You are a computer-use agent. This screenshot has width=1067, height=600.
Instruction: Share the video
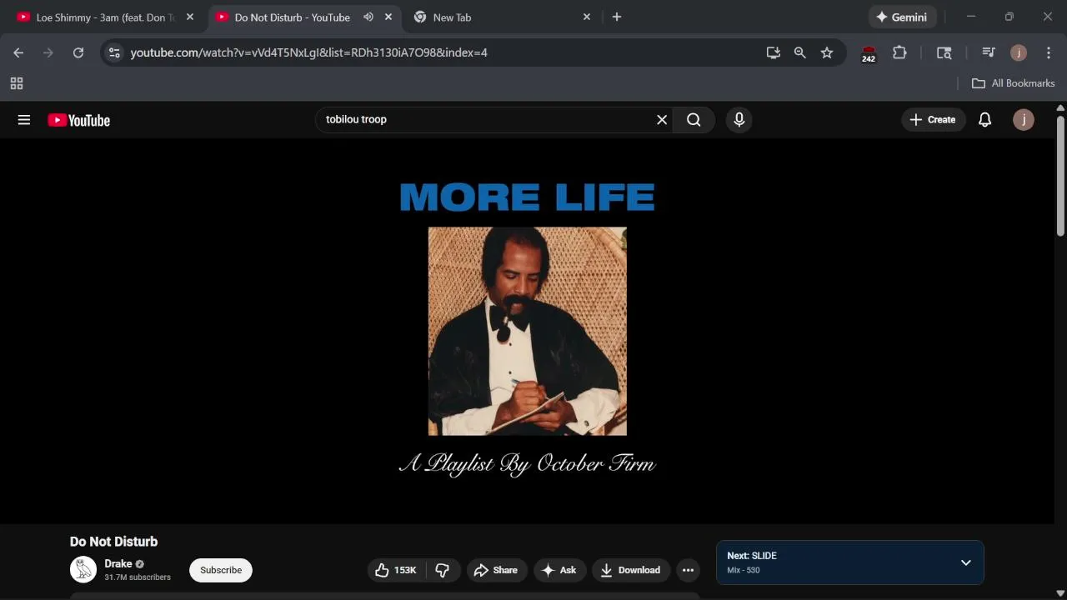(x=497, y=570)
